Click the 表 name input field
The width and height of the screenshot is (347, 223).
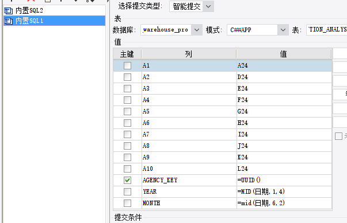(x=327, y=30)
